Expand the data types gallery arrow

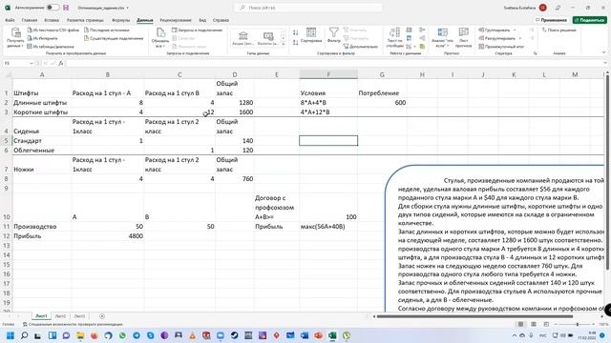click(284, 45)
